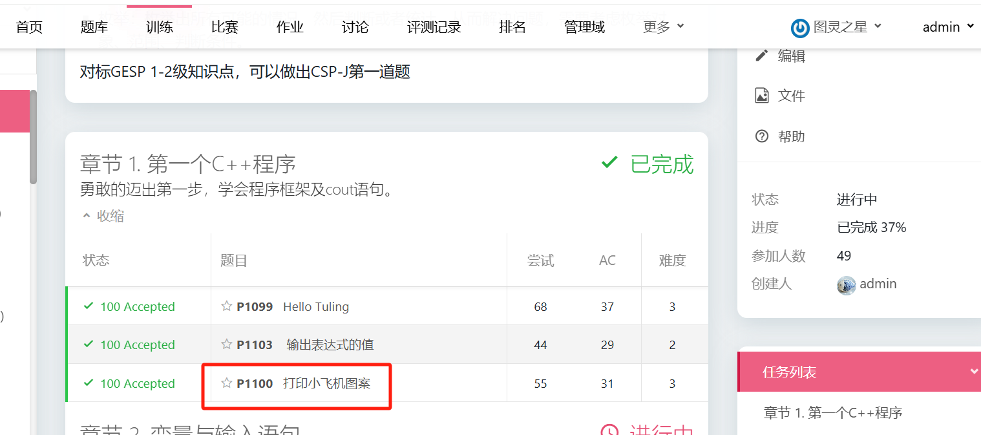
Task: Switch to the 比赛 navigation tab
Action: (225, 27)
